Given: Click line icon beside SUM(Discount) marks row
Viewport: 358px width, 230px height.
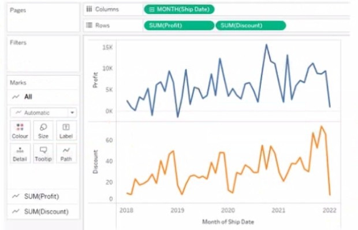Looking at the screenshot, I should [16, 212].
